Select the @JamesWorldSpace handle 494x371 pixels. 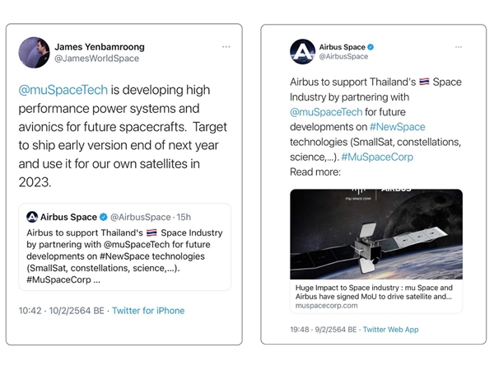coord(96,59)
